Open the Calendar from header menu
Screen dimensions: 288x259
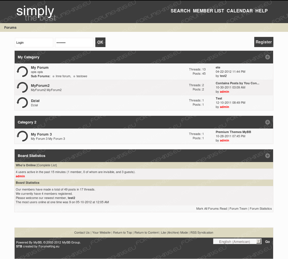tap(240, 11)
